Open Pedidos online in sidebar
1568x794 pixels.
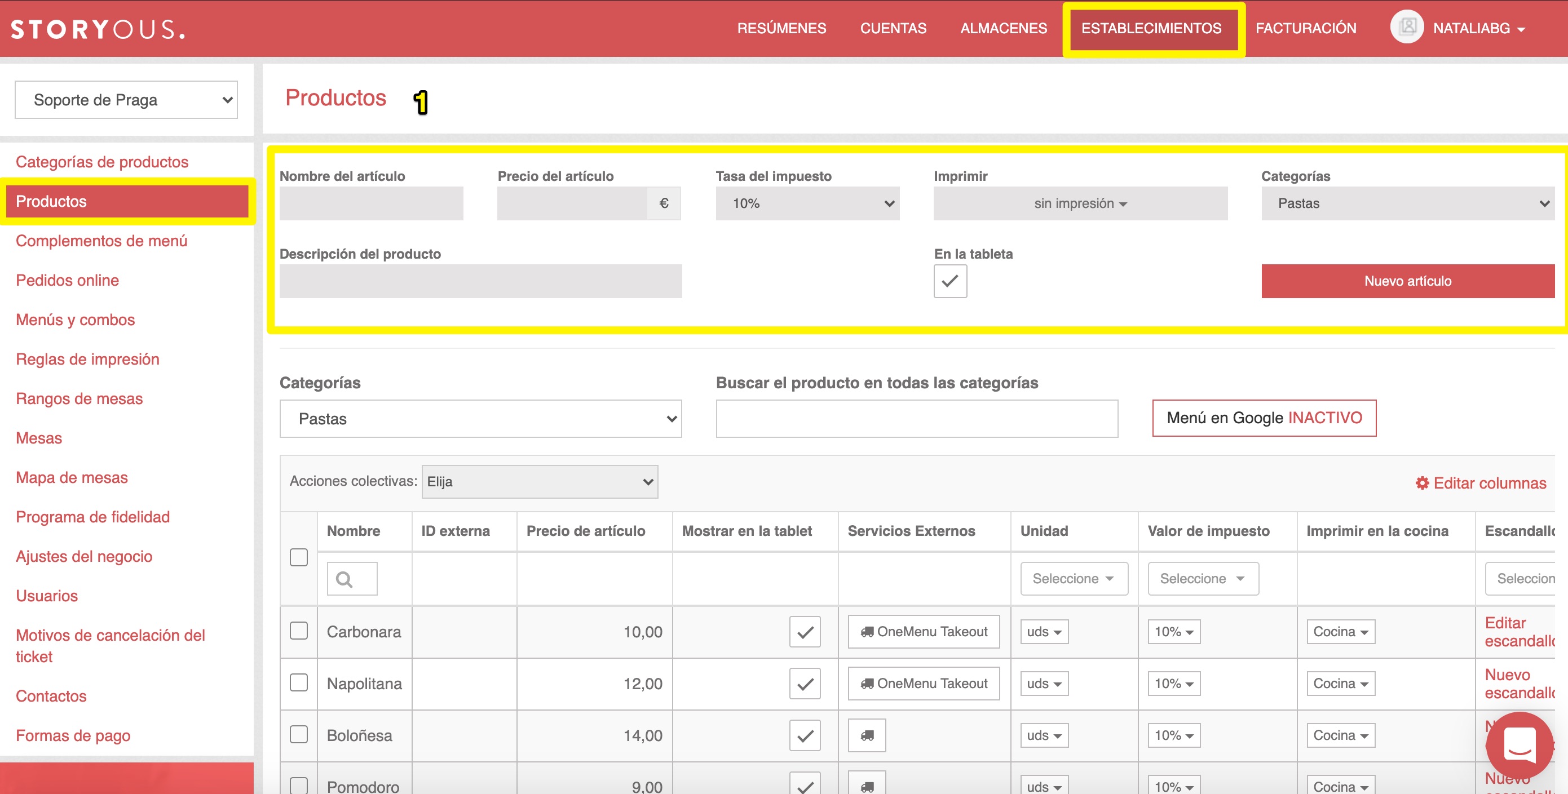pos(68,281)
